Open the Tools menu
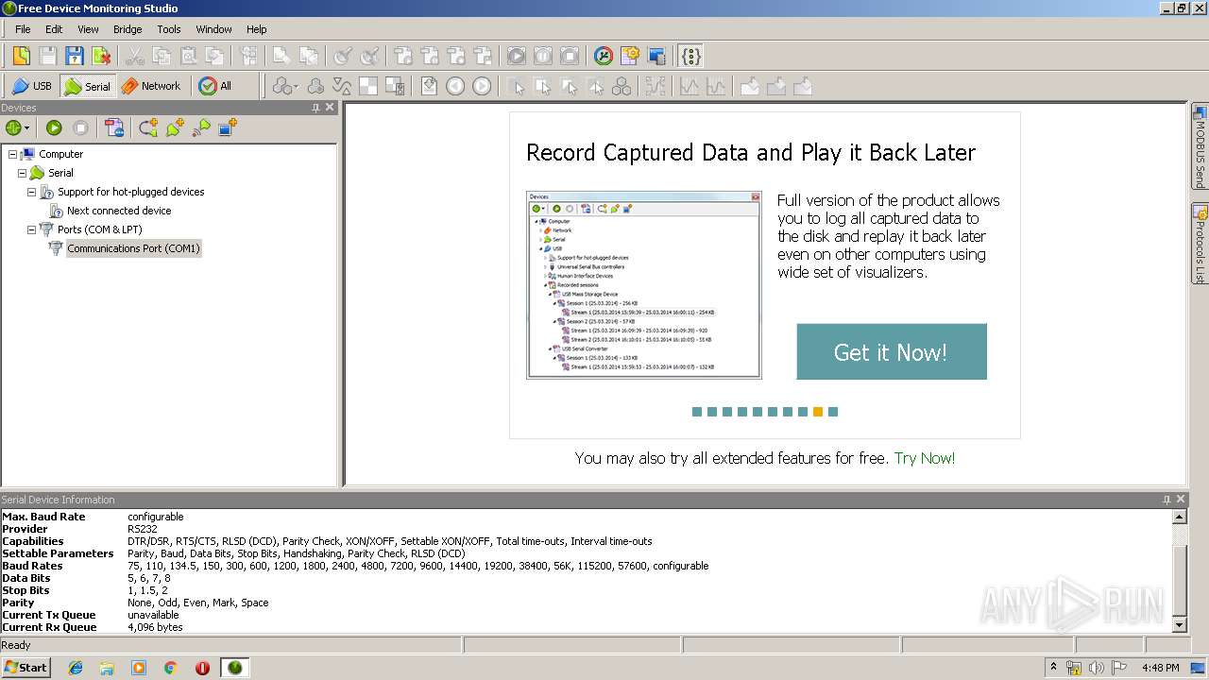The height and width of the screenshot is (680, 1209). 169,29
